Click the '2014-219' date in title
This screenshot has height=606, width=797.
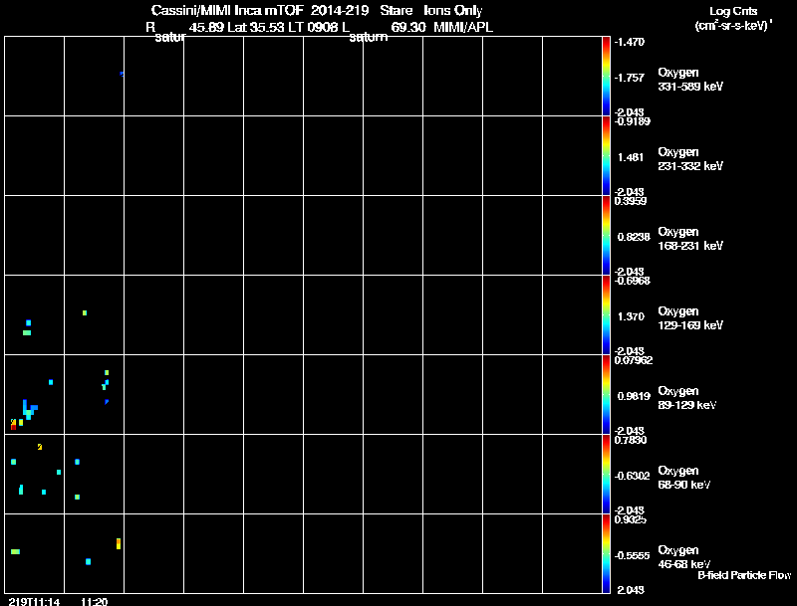(x=340, y=11)
